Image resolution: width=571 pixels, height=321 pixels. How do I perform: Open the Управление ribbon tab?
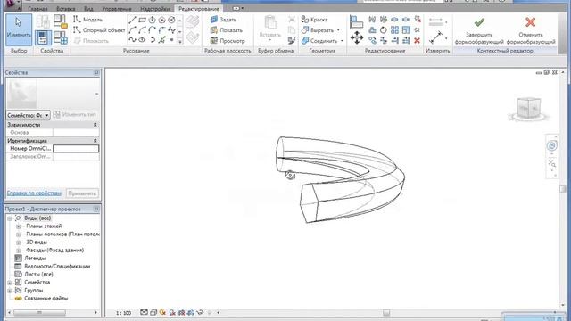click(x=117, y=8)
